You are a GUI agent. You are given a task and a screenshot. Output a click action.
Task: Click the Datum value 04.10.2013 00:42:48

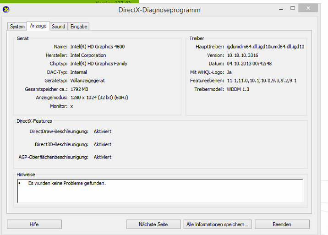tap(249, 64)
